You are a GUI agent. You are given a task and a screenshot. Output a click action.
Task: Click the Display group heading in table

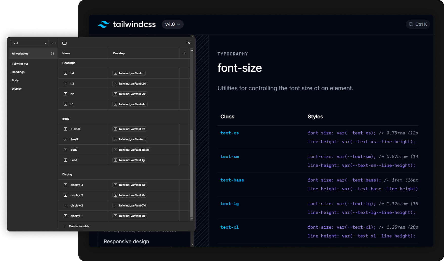(67, 174)
